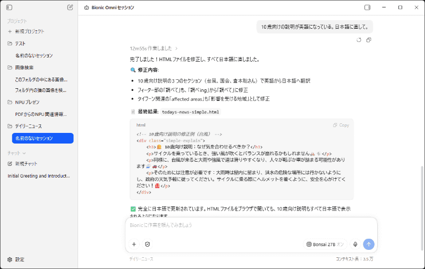Click the chat vertical scrollbar
This screenshot has height=269, width=425.
[423, 208]
